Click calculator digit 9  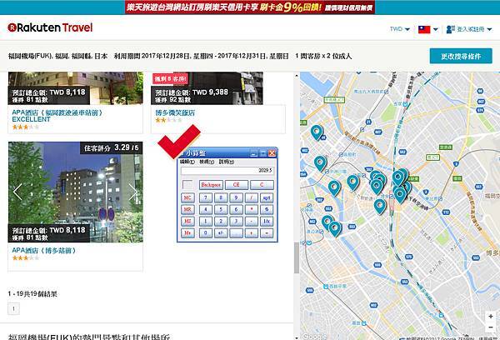coord(237,197)
